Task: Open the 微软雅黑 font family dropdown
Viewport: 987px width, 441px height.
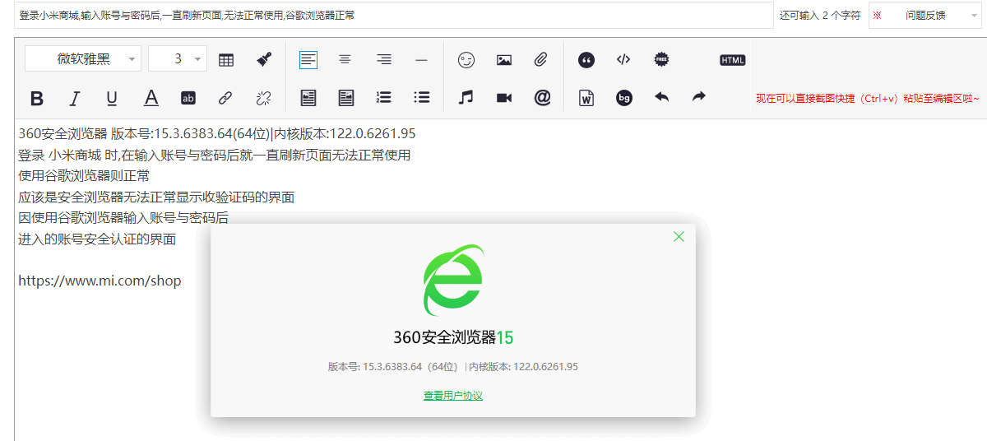Action: 83,59
